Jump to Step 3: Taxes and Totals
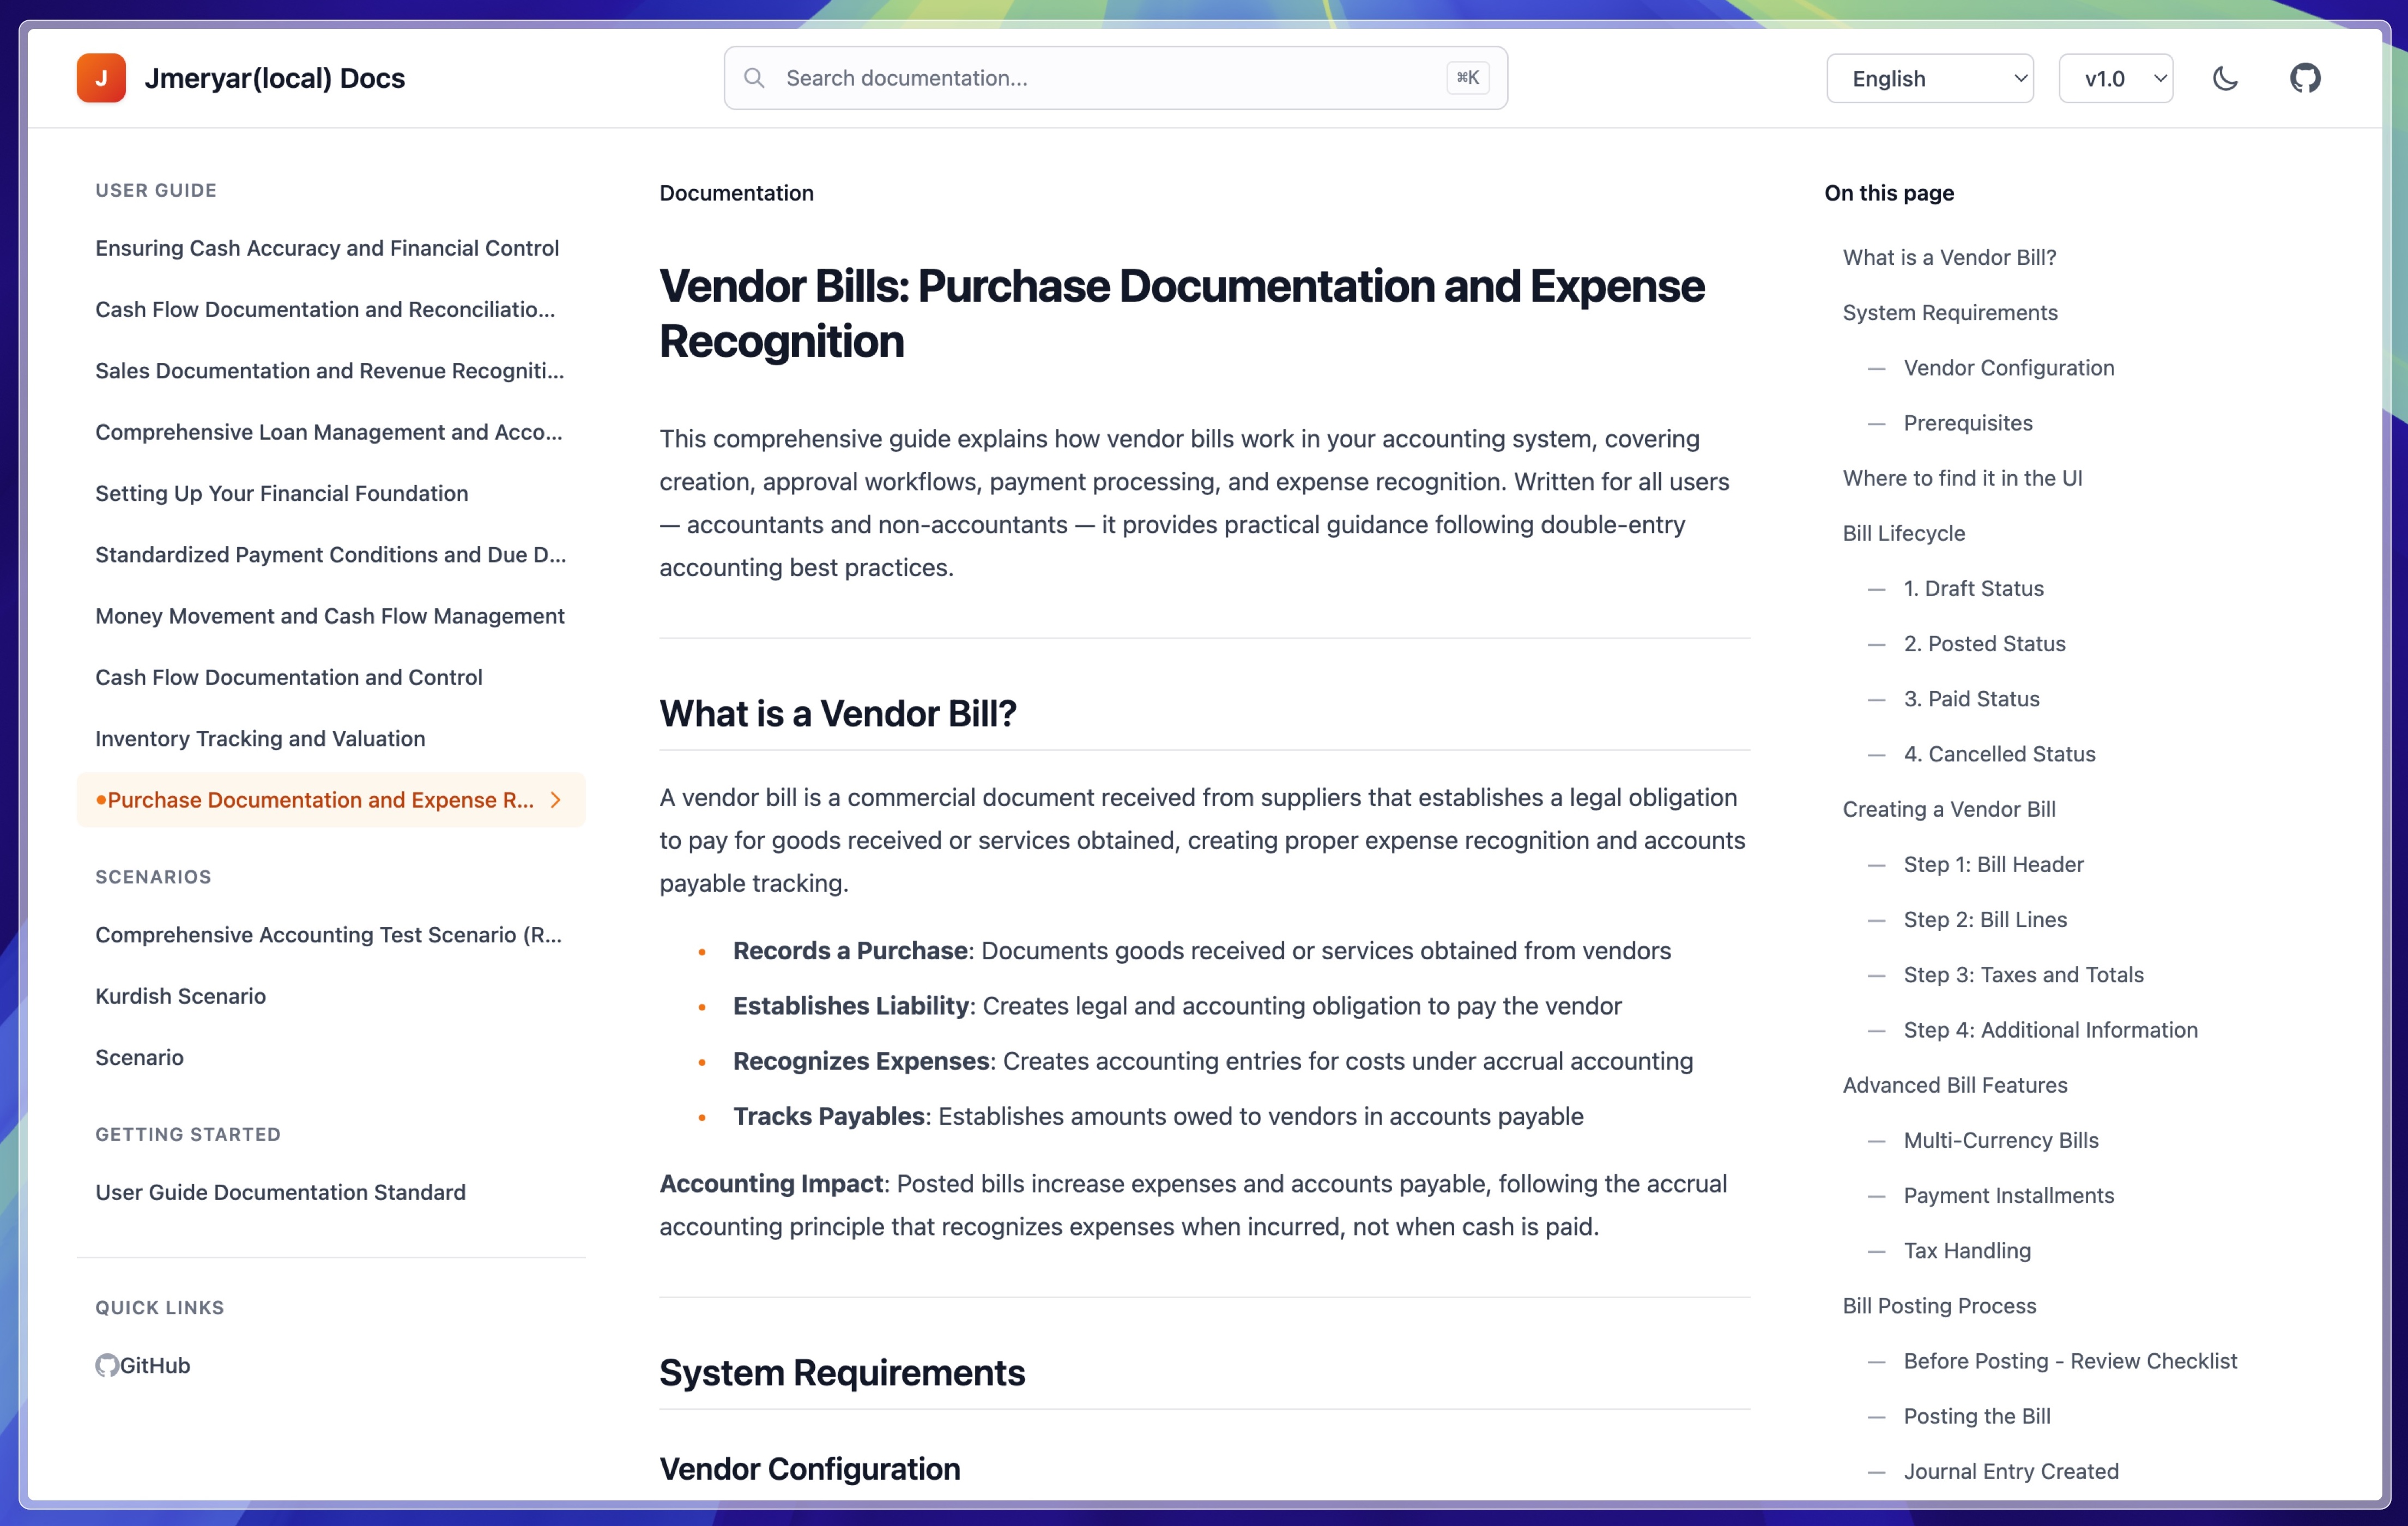Image resolution: width=2408 pixels, height=1526 pixels. [2023, 974]
